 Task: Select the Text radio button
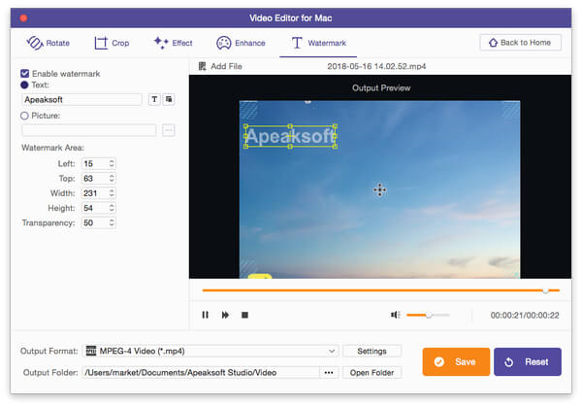click(24, 85)
